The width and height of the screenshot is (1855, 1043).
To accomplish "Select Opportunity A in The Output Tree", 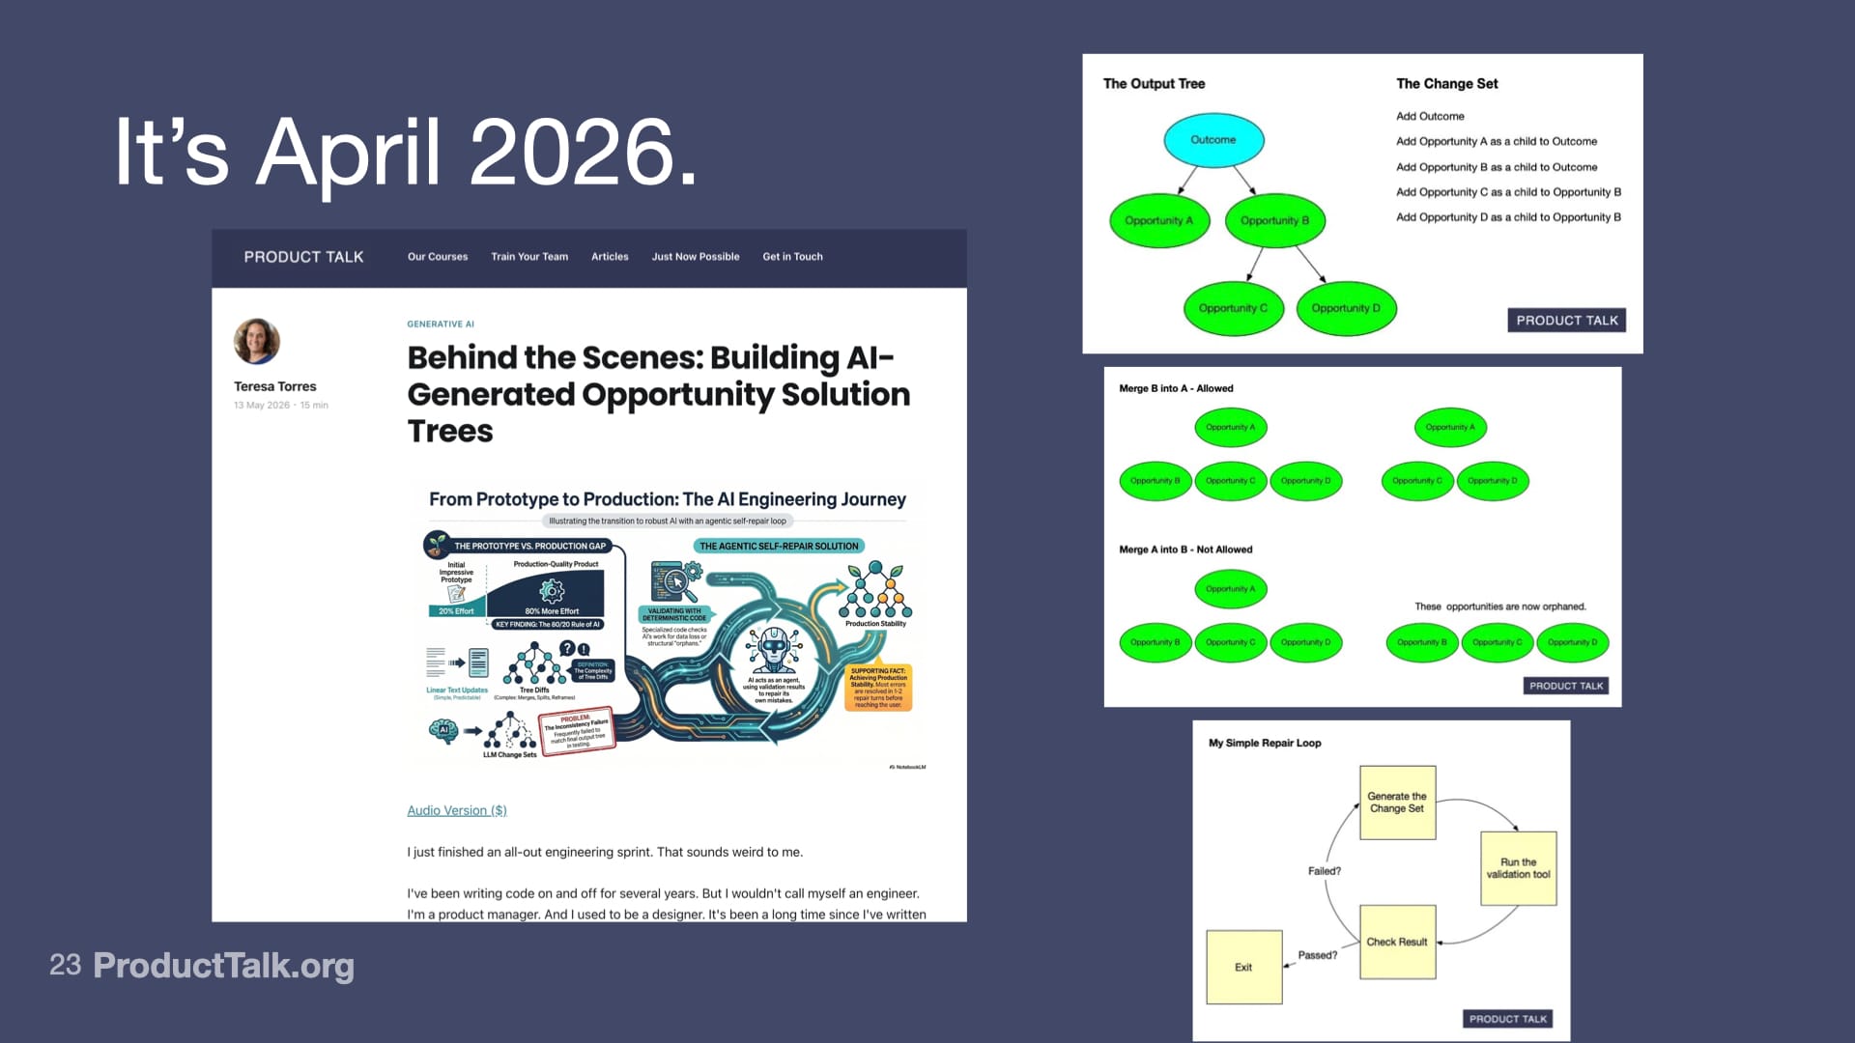I will coord(1159,220).
